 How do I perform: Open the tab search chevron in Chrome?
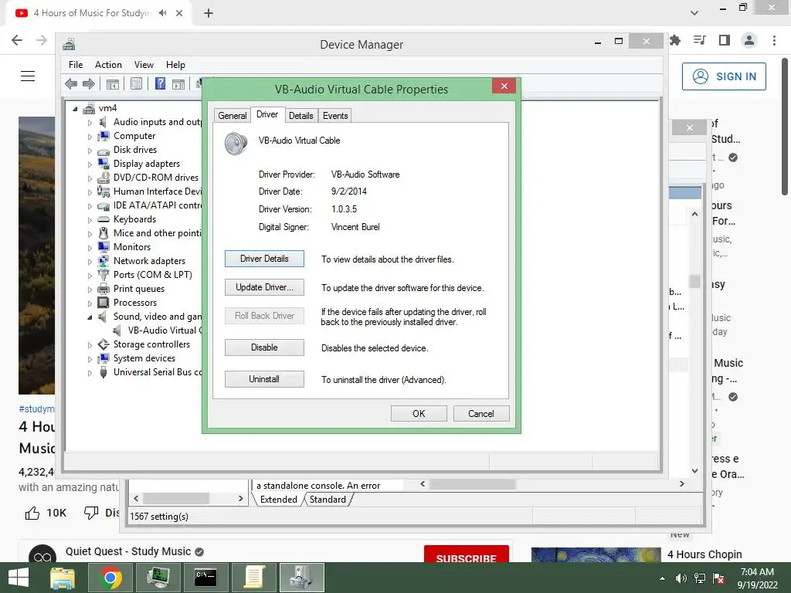694,12
